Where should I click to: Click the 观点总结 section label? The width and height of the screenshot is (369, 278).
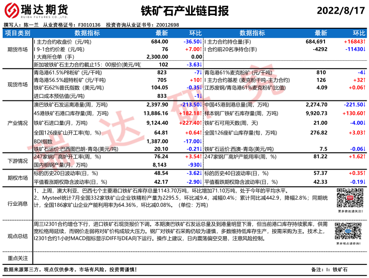click(x=18, y=237)
